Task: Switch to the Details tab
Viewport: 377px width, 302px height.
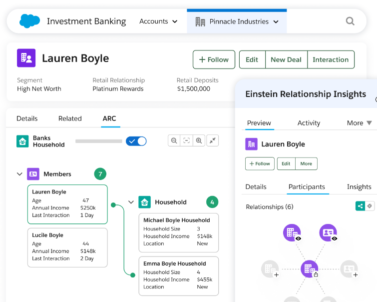Action: [27, 118]
